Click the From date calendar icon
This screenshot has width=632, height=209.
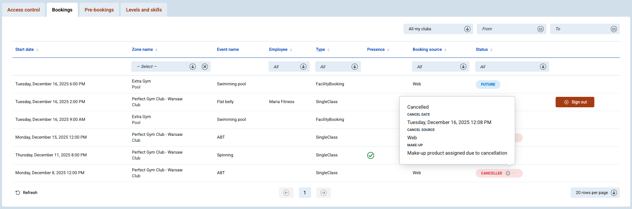pos(540,29)
